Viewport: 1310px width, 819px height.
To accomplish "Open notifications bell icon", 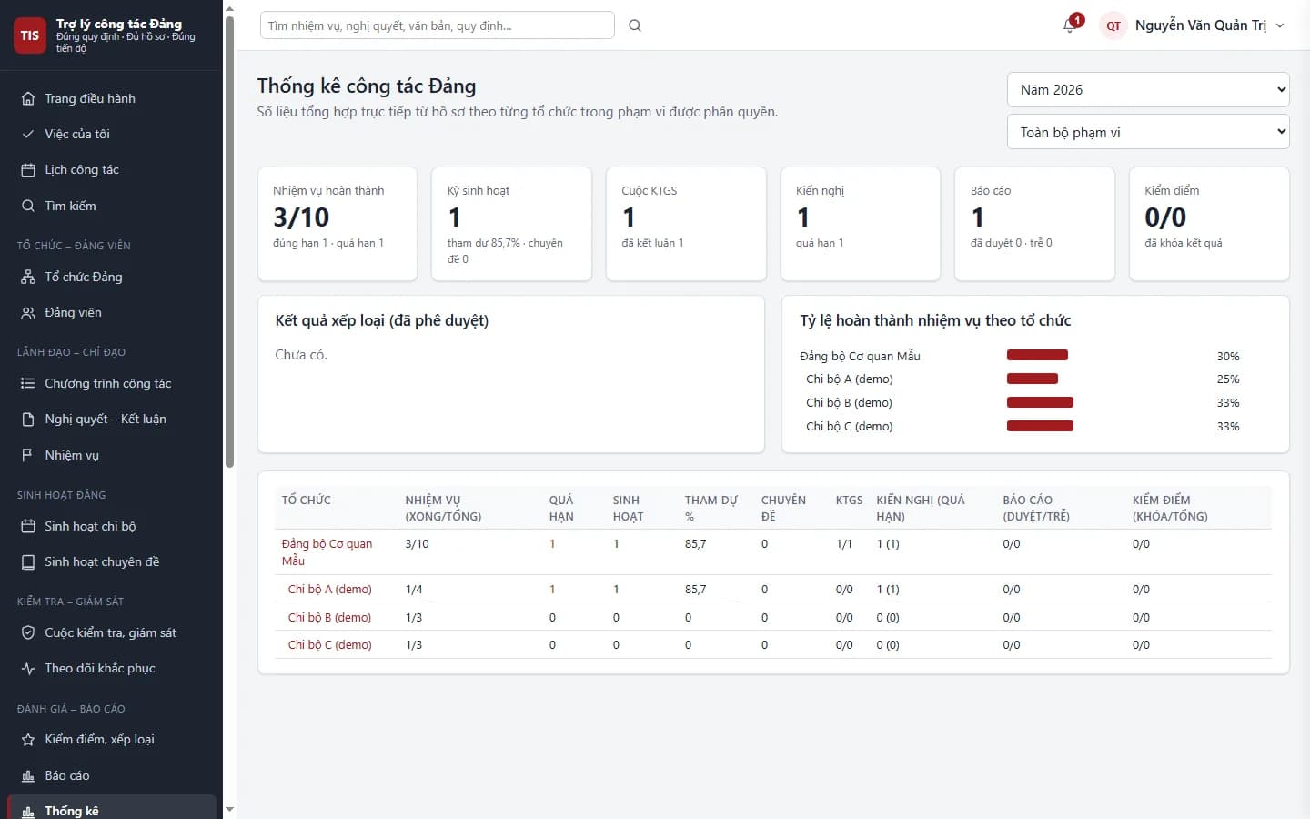I will (1069, 25).
